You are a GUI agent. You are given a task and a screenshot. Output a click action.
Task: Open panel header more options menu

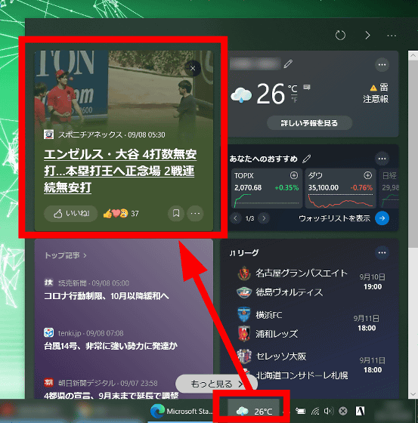[392, 36]
